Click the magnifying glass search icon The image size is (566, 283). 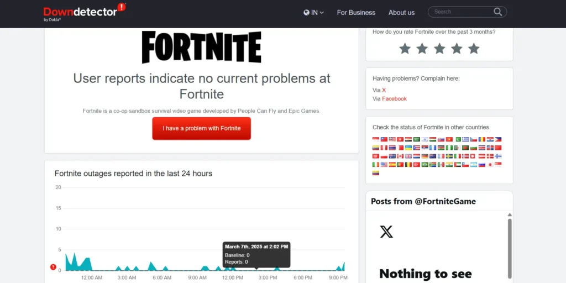coord(498,12)
